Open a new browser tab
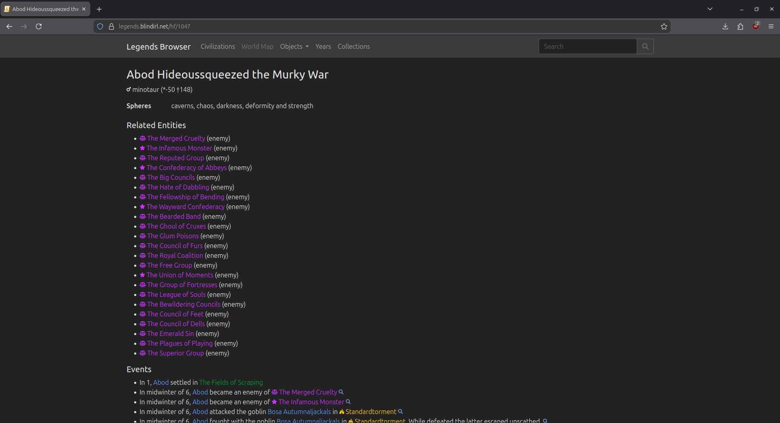 [99, 9]
